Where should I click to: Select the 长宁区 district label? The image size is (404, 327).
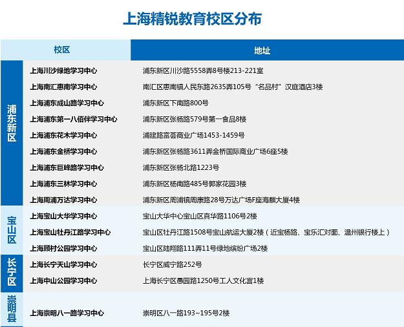pos(12,272)
